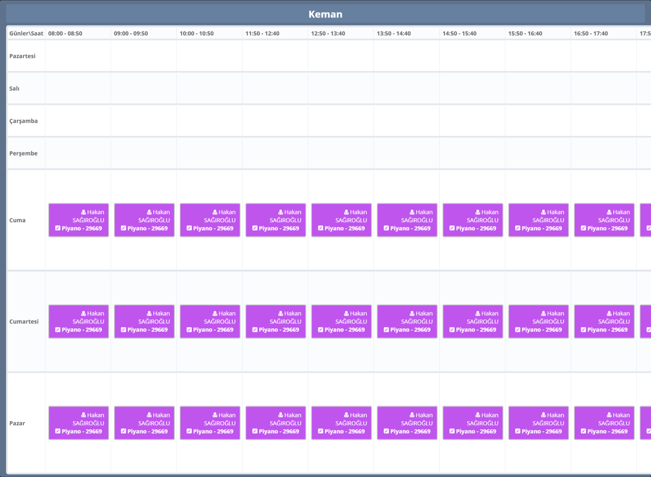The image size is (651, 477).
Task: Click empty Salı 10:00 - 10:50 cell
Action: (x=209, y=88)
